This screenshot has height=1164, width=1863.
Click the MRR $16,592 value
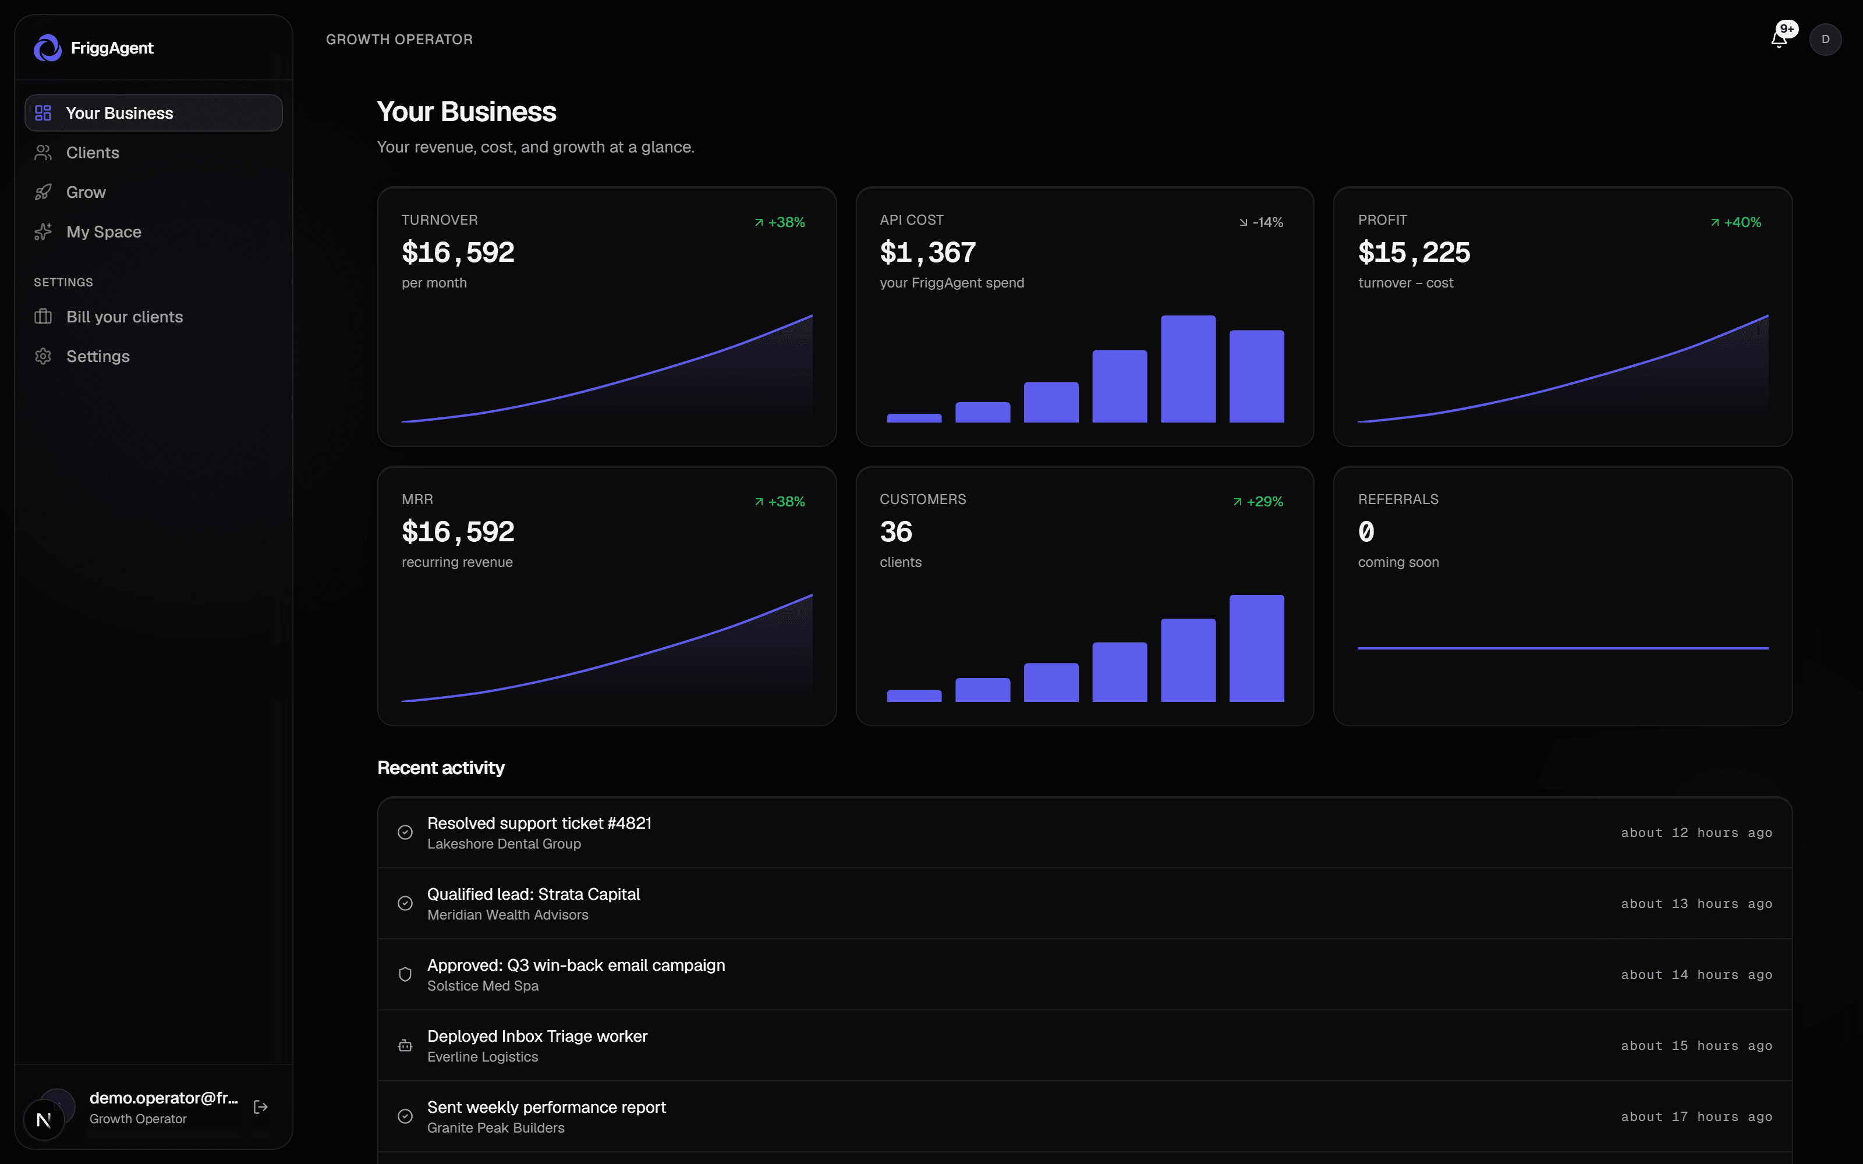coord(458,532)
